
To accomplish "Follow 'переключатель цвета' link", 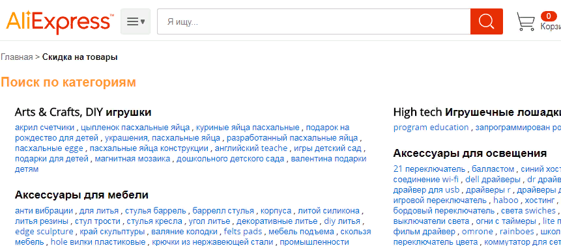I will pos(435,241).
